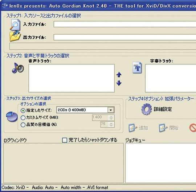Click the ステップ2 音声と字幕トラックの選択 heading

click(x=38, y=56)
